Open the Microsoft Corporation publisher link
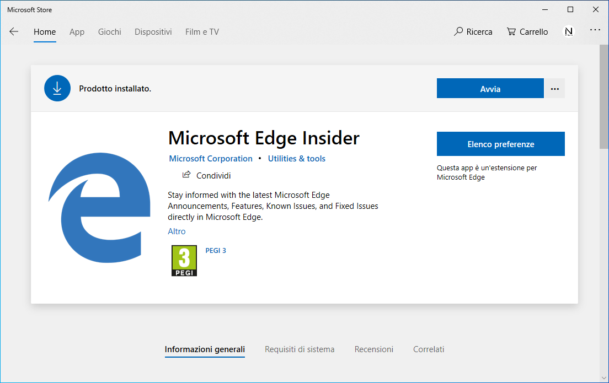 (211, 158)
